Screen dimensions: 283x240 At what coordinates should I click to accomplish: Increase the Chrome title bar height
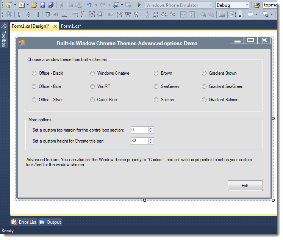[x=151, y=139]
